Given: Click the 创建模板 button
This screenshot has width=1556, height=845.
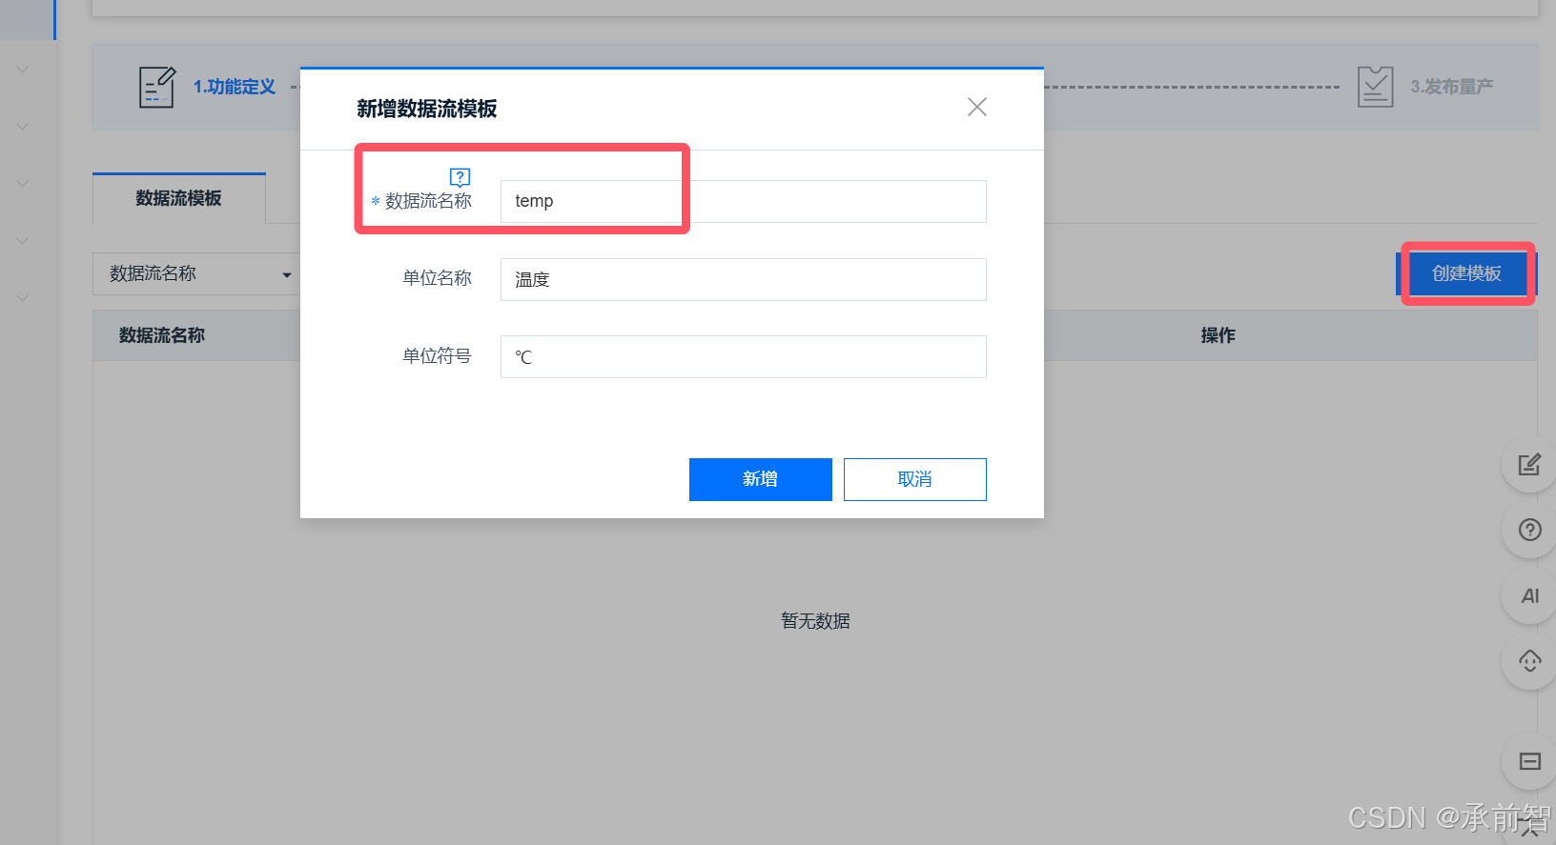Looking at the screenshot, I should (x=1465, y=273).
